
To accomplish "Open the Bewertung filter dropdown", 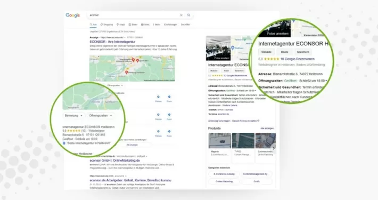I will pyautogui.click(x=73, y=115).
